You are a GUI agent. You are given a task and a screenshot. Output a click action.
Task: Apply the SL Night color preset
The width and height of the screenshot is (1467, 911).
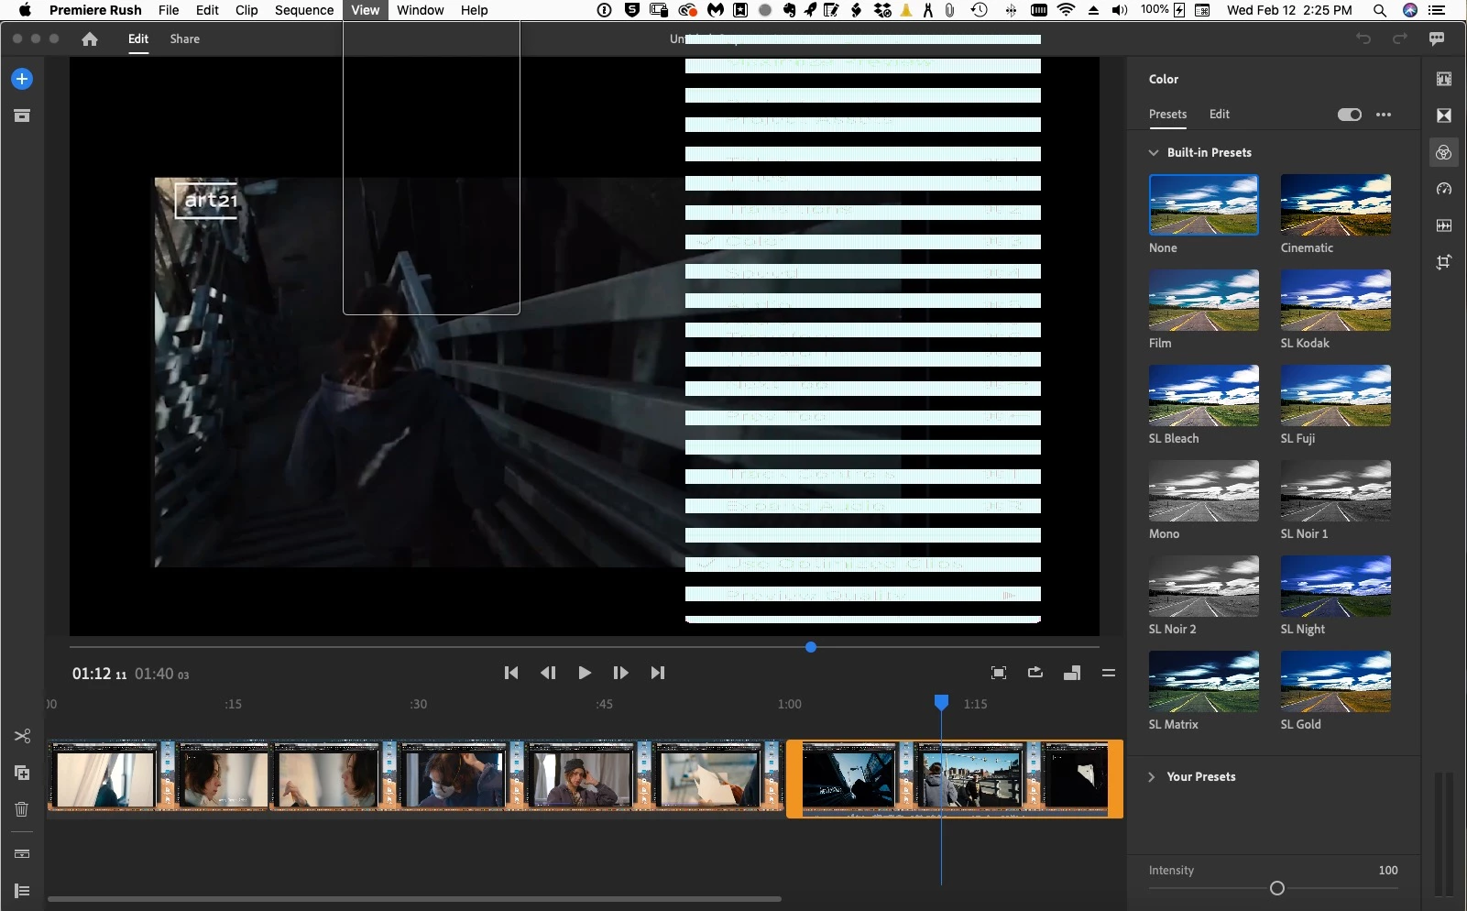point(1336,586)
